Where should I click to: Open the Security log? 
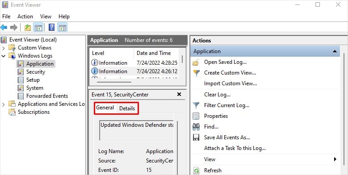[35, 72]
